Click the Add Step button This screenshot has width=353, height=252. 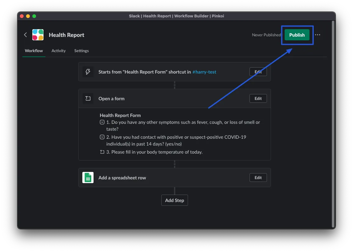(174, 200)
